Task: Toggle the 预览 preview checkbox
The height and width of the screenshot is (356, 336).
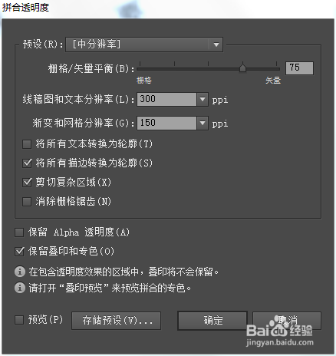Action: [19, 320]
